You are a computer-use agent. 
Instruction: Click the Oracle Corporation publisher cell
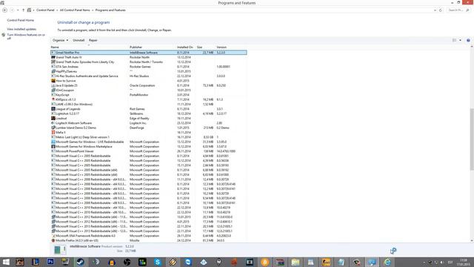142,85
